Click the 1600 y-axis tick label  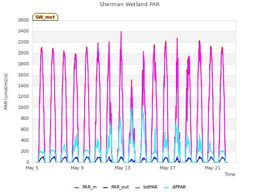pos(24,75)
